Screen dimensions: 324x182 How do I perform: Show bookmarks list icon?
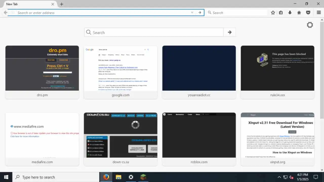tap(281, 13)
